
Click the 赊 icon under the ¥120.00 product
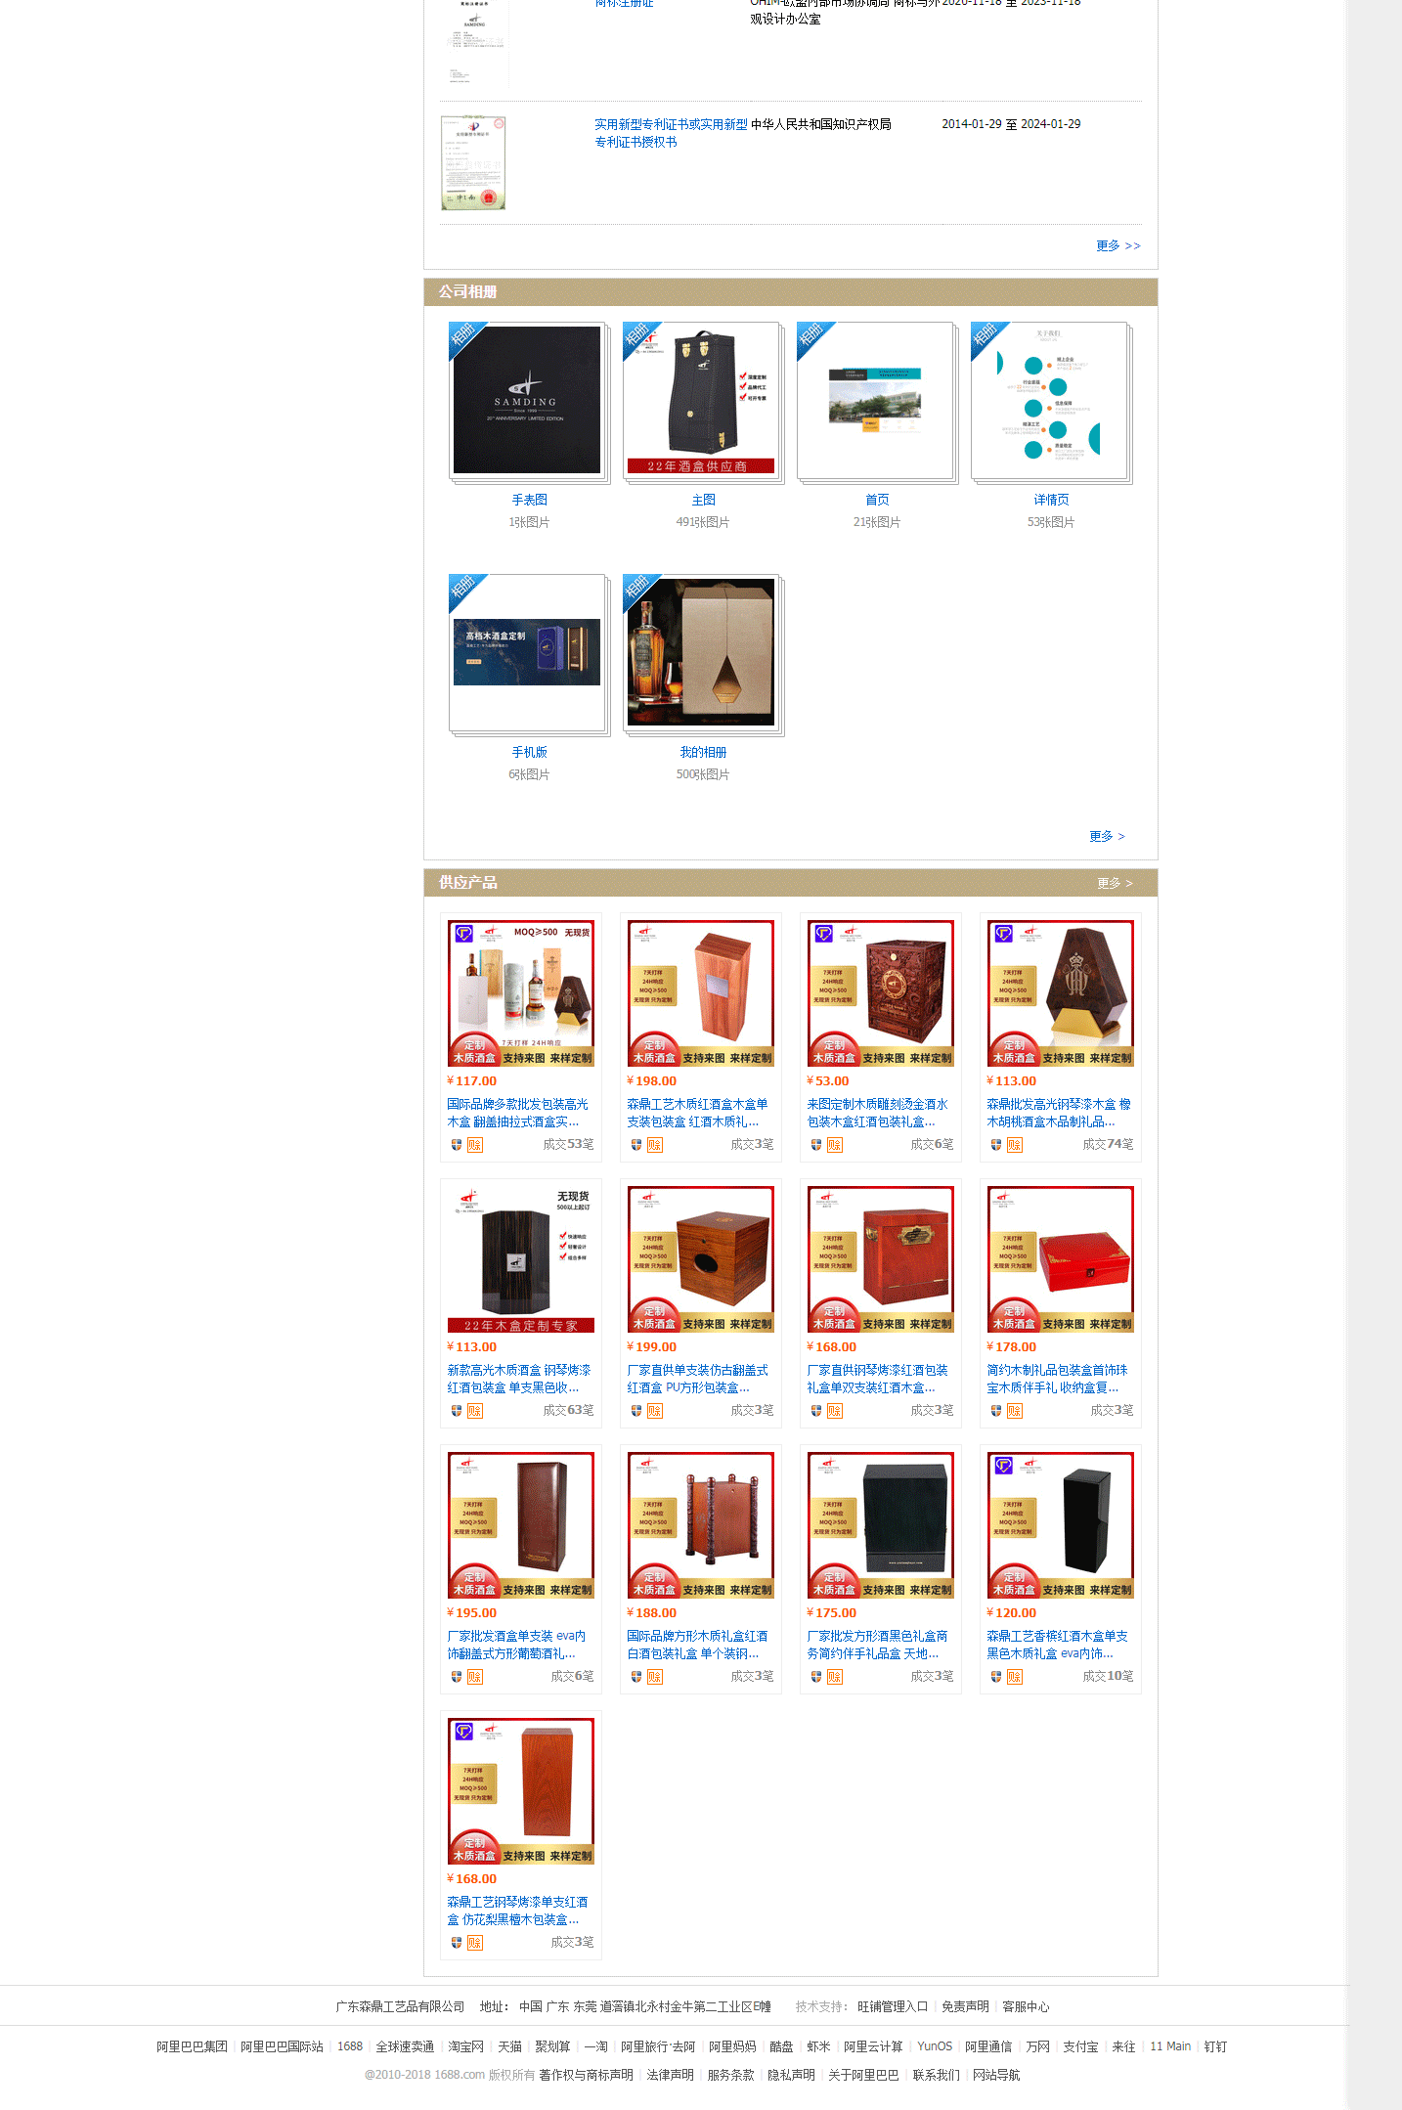pyautogui.click(x=1015, y=1677)
